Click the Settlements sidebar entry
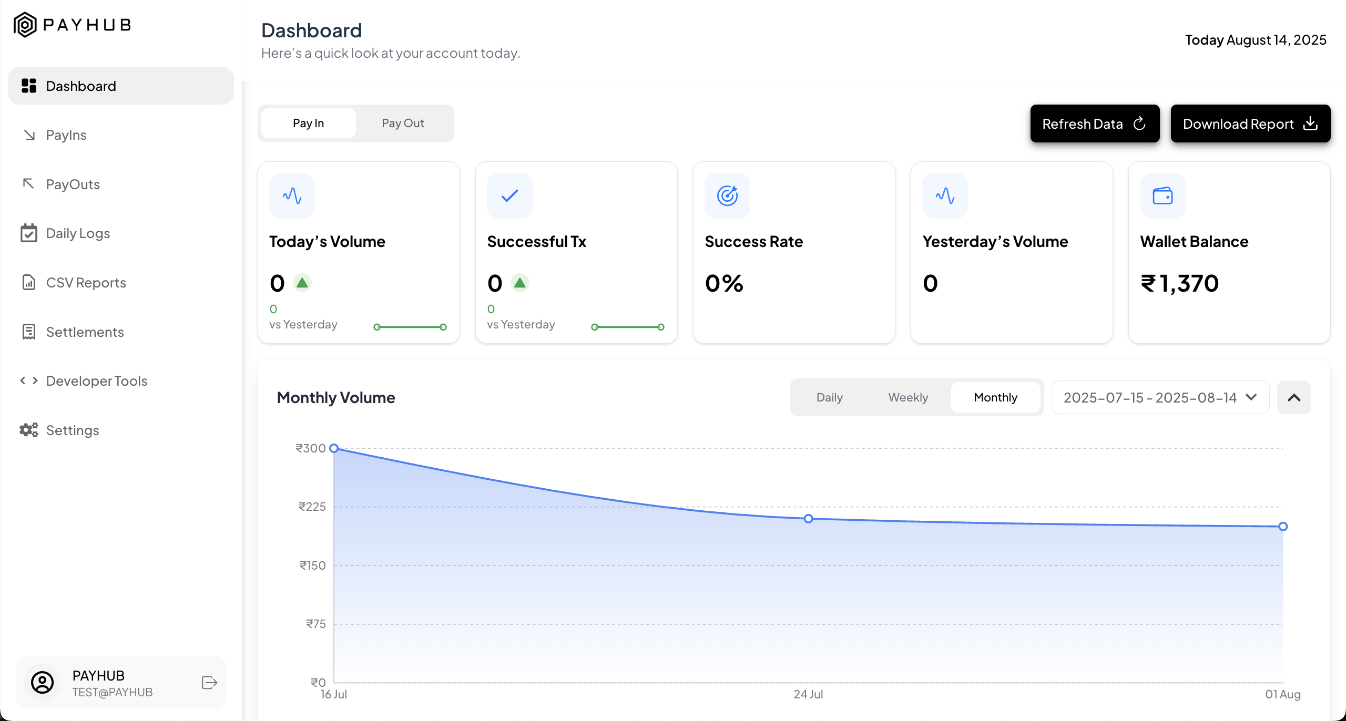The image size is (1346, 721). (85, 332)
